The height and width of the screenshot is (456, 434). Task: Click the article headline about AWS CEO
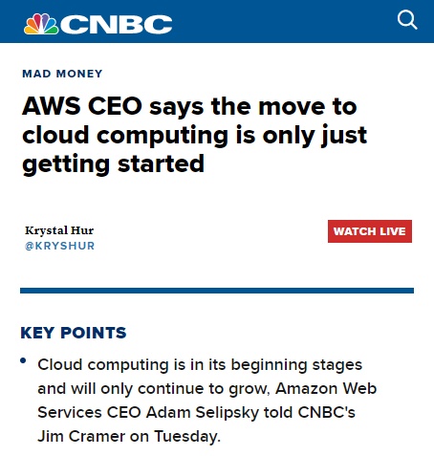[x=194, y=135]
